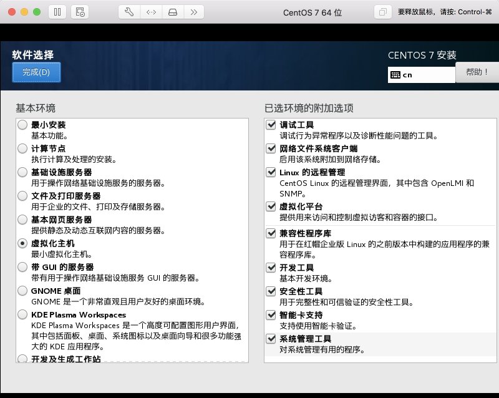Uncheck 兼容性程序库 add-on
Screen dimensions: 499x398
click(x=271, y=233)
